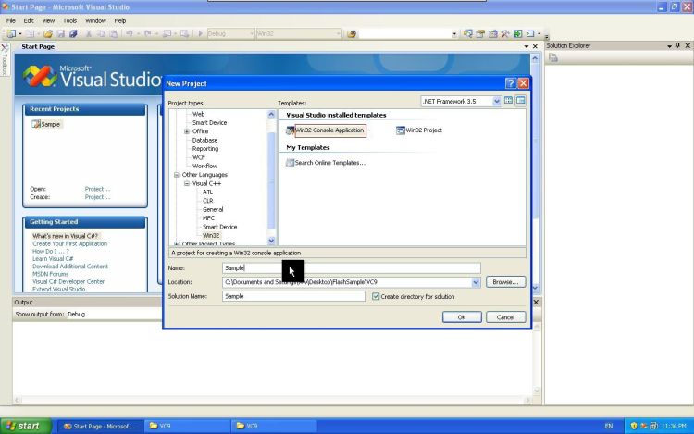Select the Database project type

[x=204, y=140]
